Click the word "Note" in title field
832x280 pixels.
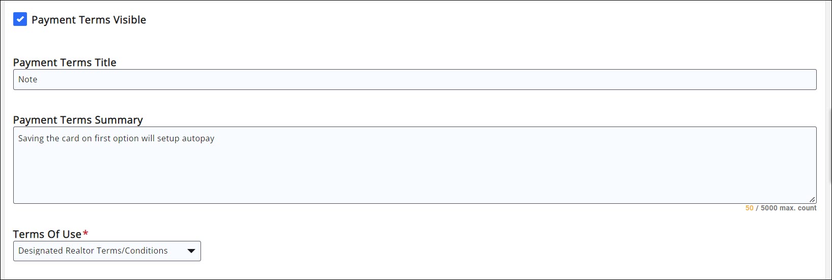(x=28, y=80)
